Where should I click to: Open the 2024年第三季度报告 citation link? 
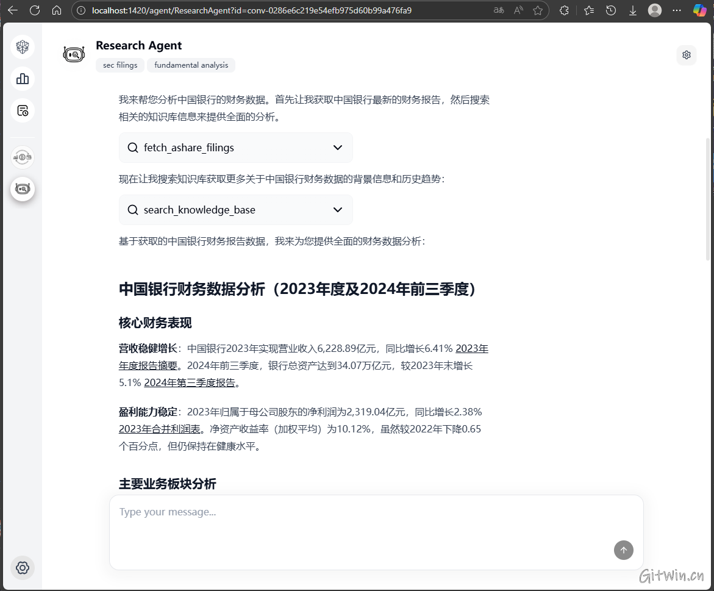click(190, 383)
